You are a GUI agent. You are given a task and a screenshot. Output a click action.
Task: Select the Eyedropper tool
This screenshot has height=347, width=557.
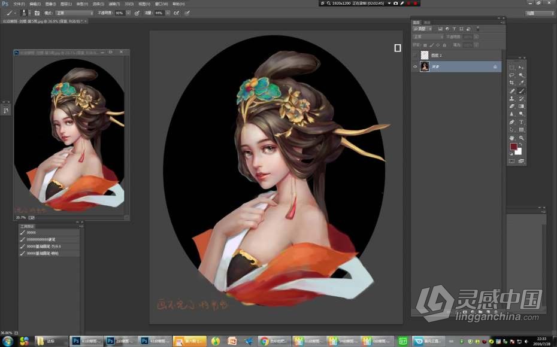521,83
